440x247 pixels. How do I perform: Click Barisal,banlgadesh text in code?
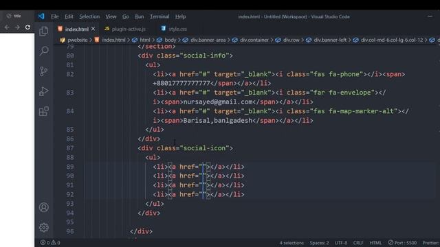(x=218, y=121)
